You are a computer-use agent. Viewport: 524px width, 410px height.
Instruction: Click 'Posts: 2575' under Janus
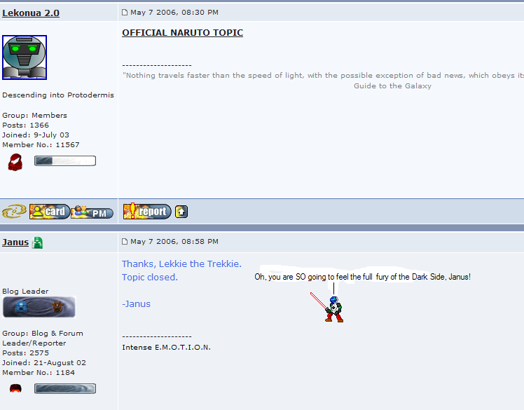25,353
